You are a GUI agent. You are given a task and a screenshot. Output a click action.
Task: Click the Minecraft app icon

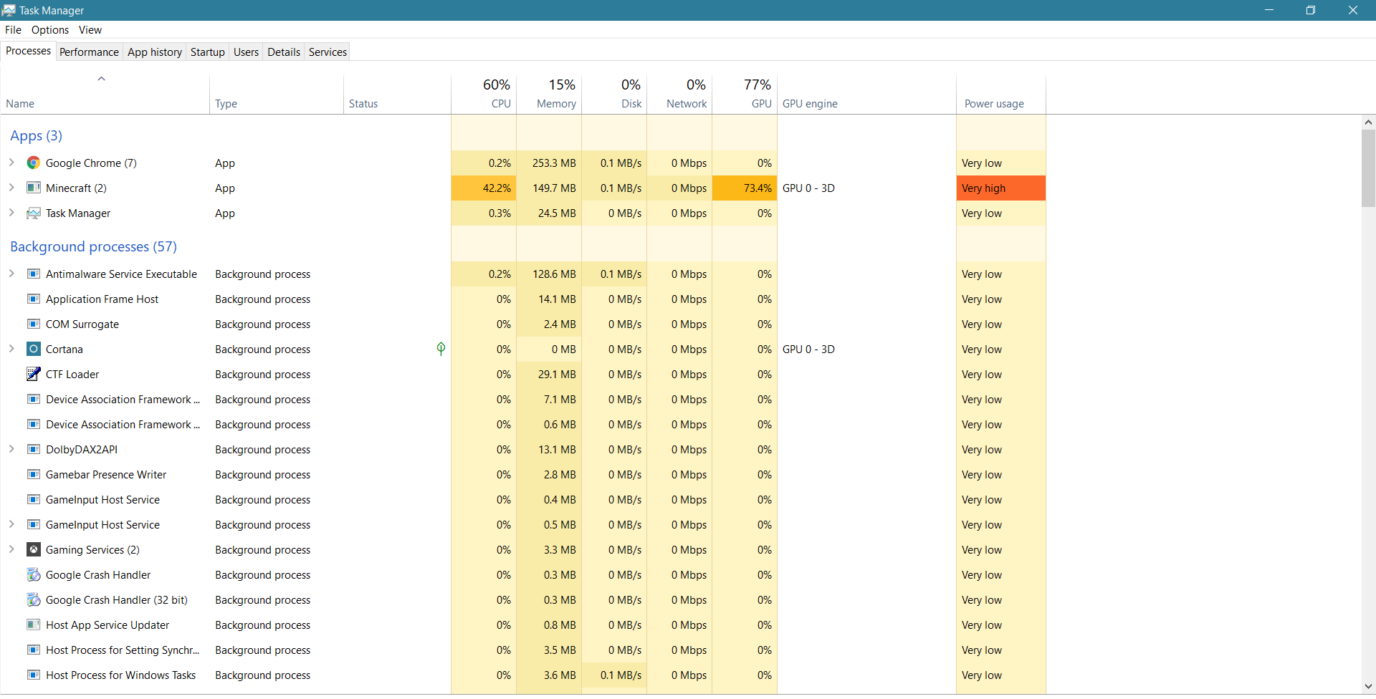coord(33,188)
